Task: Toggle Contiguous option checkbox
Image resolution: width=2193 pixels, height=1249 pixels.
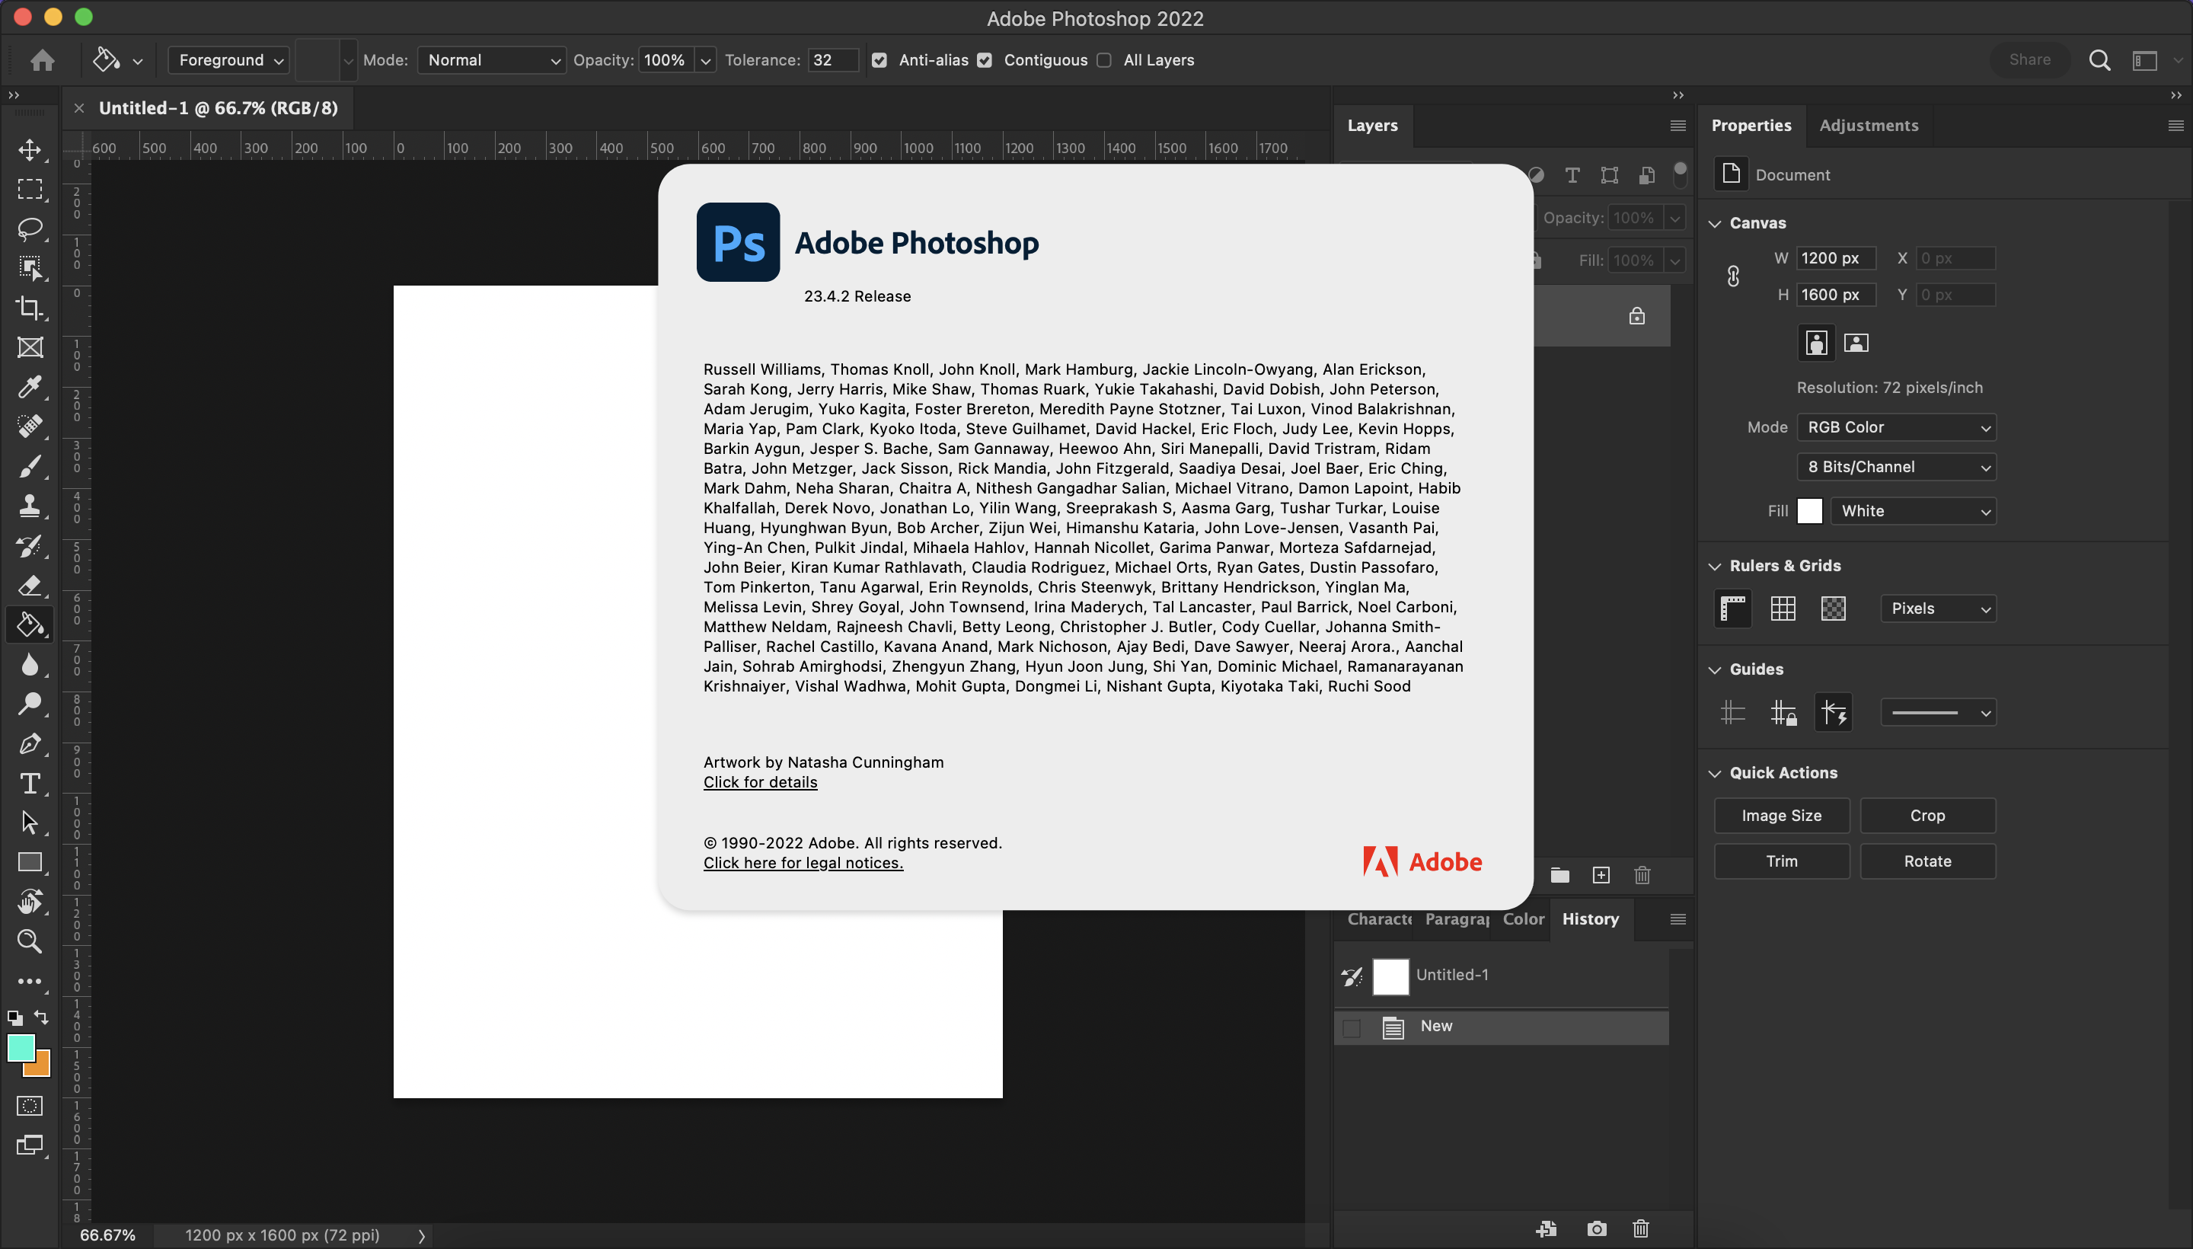Action: [x=985, y=60]
